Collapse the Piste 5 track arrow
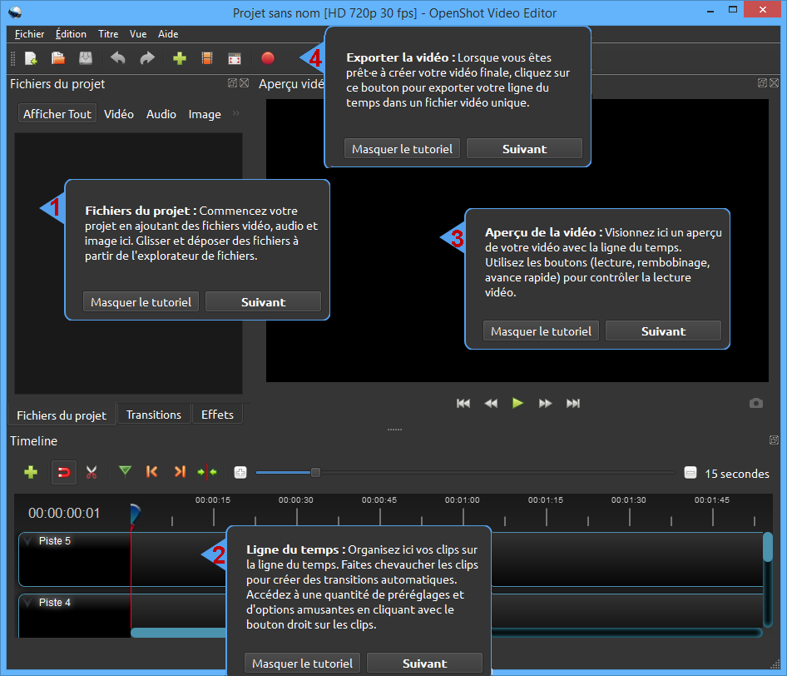This screenshot has height=676, width=787. tap(28, 541)
